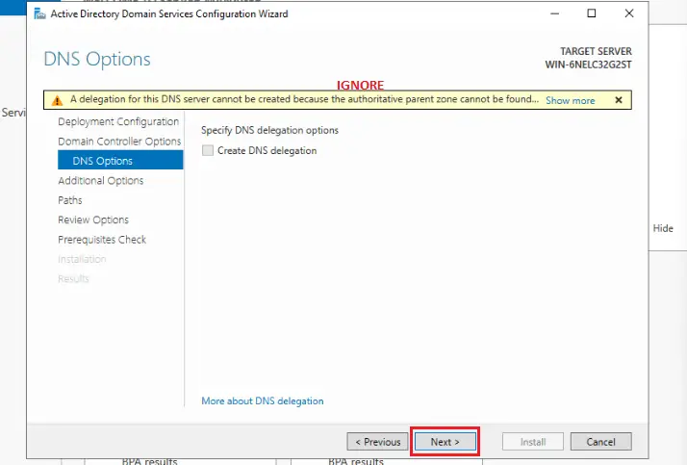Go back with the Previous button
687x465 pixels.
(377, 442)
